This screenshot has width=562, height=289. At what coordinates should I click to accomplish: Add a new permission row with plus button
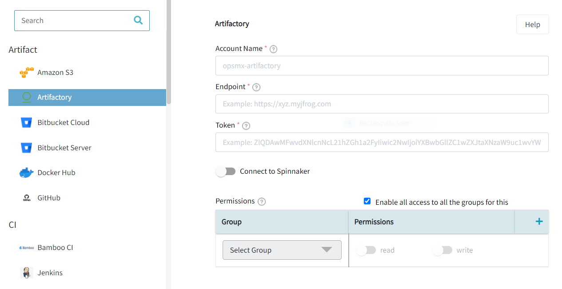[538, 221]
